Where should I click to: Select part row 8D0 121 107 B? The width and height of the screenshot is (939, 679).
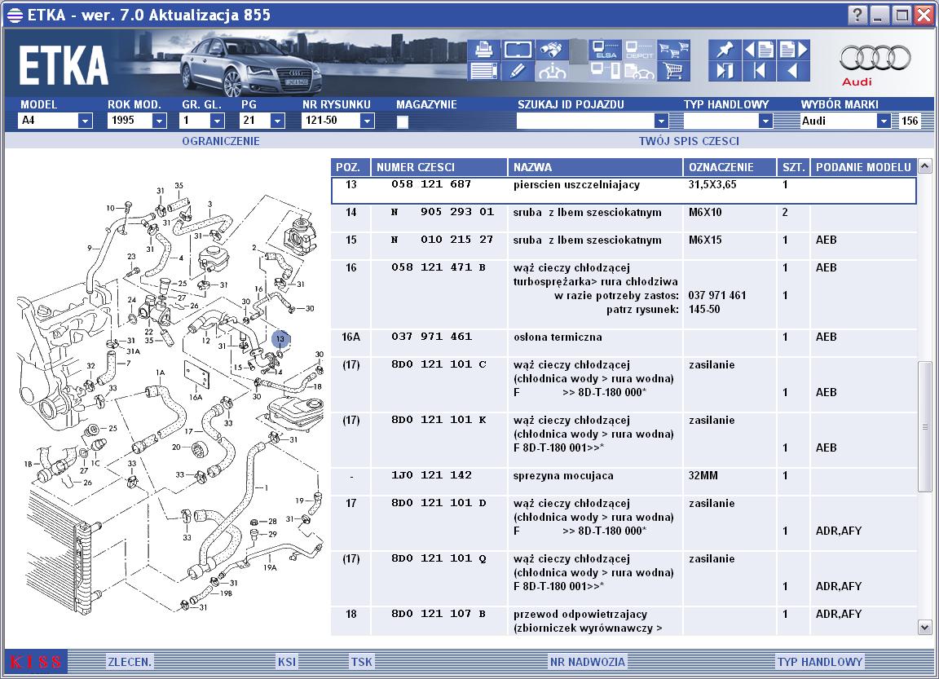coord(624,621)
